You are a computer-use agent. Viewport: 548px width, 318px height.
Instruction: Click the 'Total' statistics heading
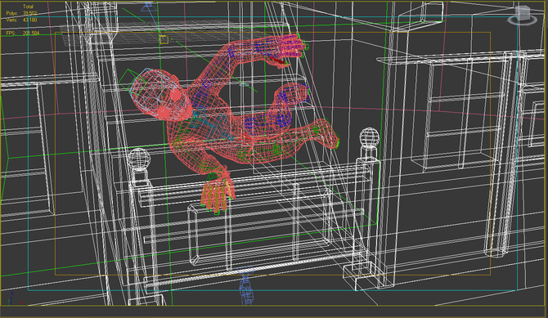tap(29, 7)
